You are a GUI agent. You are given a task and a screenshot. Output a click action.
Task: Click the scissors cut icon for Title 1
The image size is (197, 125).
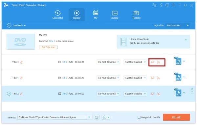click(158, 78)
